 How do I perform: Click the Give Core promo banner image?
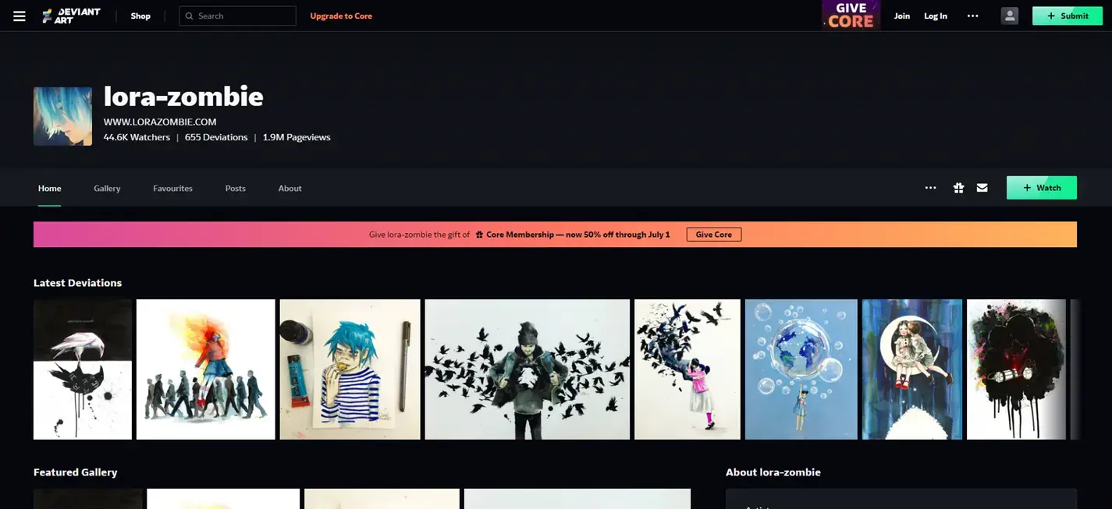(851, 16)
